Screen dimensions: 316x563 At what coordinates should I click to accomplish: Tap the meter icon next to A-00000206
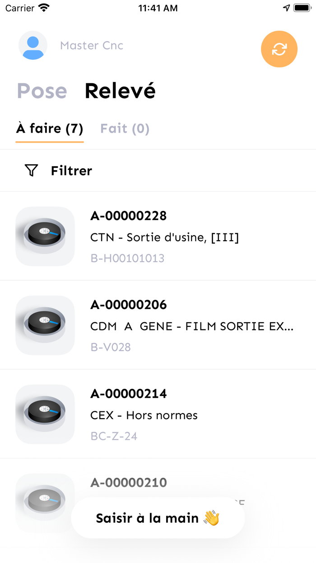coord(45,325)
